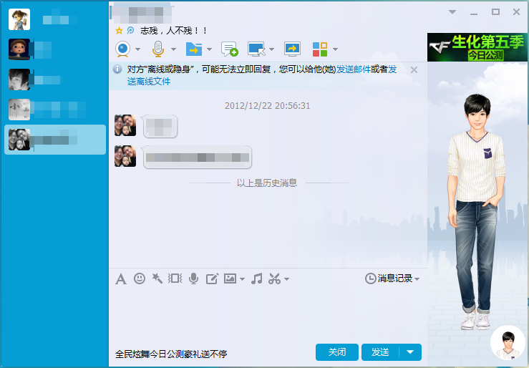Click the magic emoticon wand icon
The width and height of the screenshot is (529, 368).
(x=157, y=279)
